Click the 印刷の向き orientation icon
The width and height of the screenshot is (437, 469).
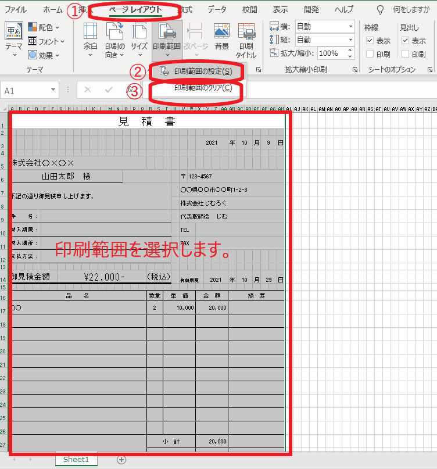(115, 31)
